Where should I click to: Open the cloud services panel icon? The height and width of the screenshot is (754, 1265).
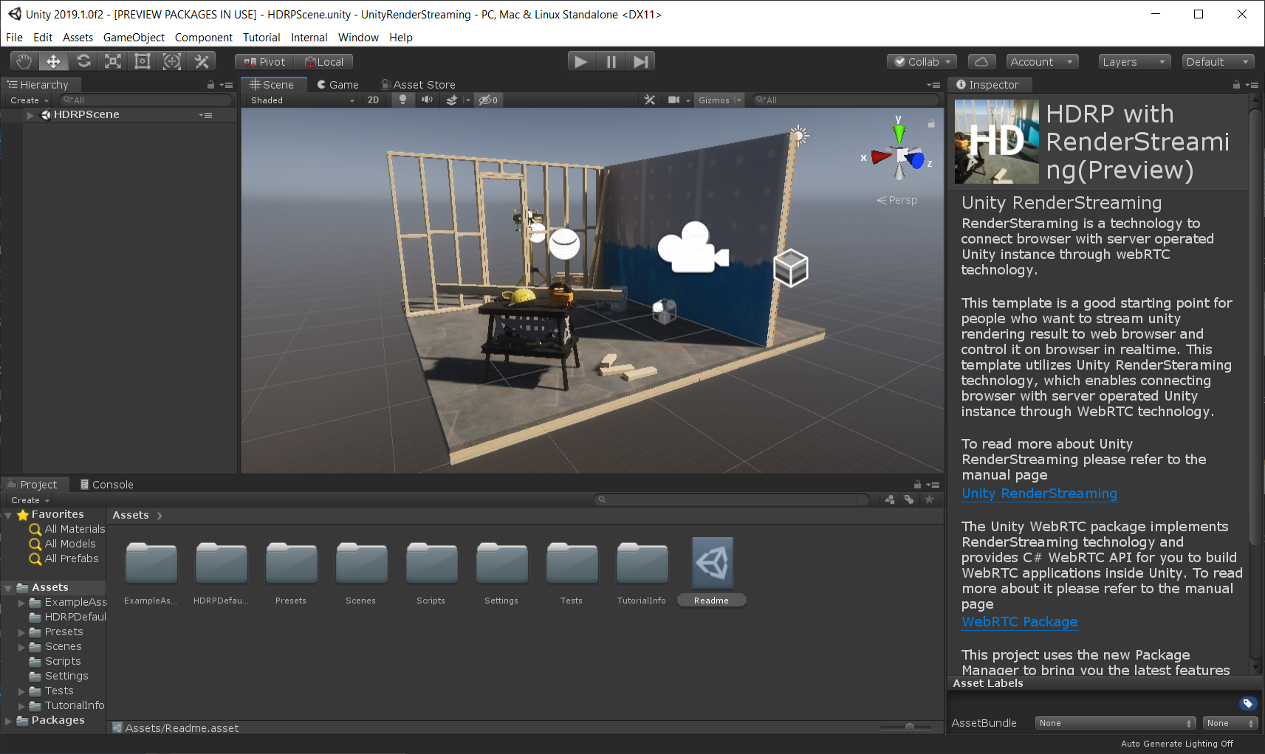tap(981, 62)
